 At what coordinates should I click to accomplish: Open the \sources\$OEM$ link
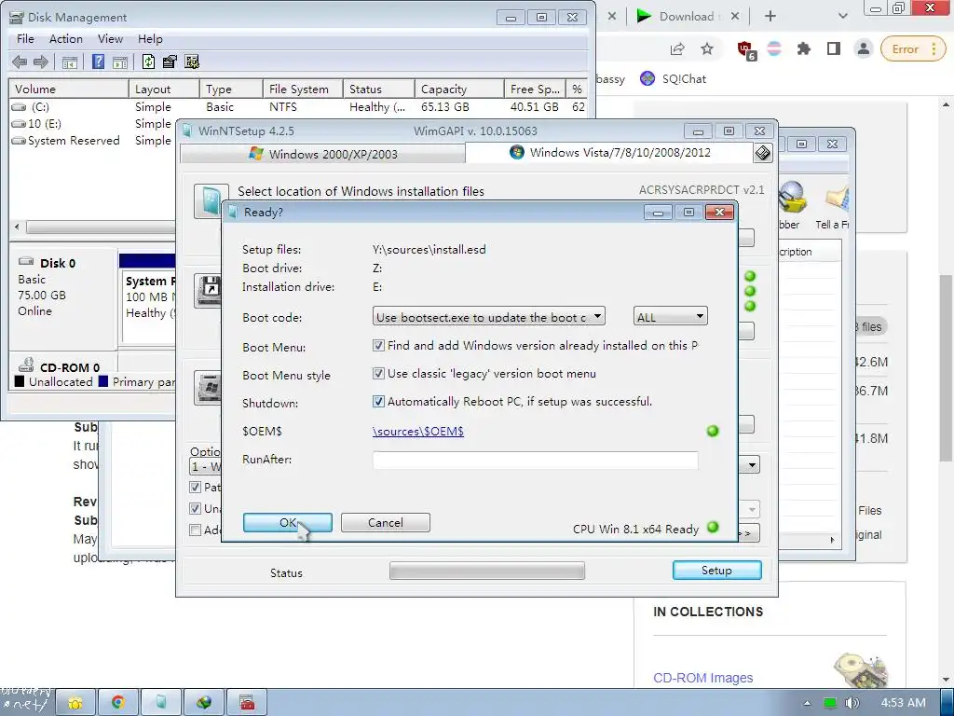pyautogui.click(x=418, y=431)
